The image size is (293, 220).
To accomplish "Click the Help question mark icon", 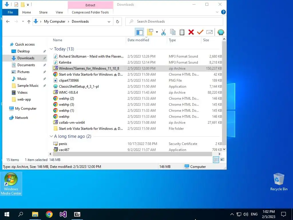I will click(x=223, y=12).
